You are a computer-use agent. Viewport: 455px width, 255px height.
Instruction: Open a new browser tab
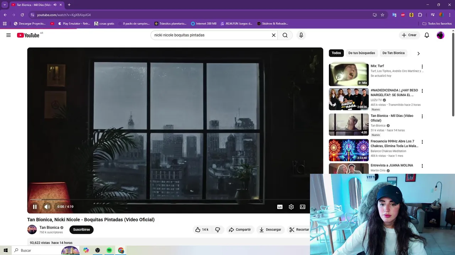tap(69, 5)
